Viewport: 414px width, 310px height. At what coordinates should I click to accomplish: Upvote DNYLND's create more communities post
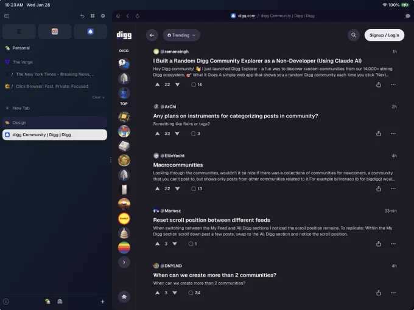click(x=157, y=293)
